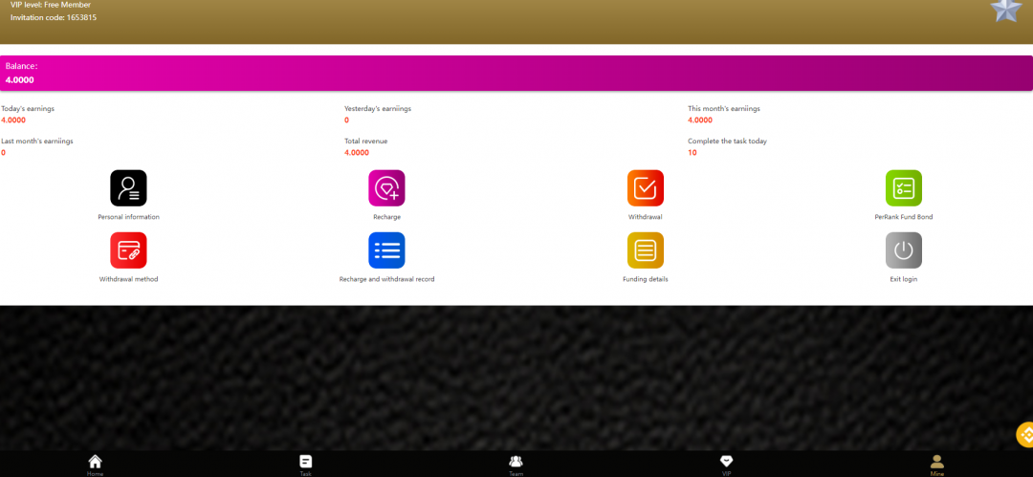The height and width of the screenshot is (477, 1033).
Task: Navigate to the VIP tab
Action: click(x=726, y=464)
